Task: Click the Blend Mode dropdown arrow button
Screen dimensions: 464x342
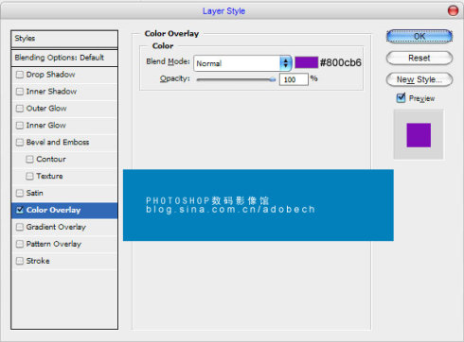Action: tap(285, 63)
